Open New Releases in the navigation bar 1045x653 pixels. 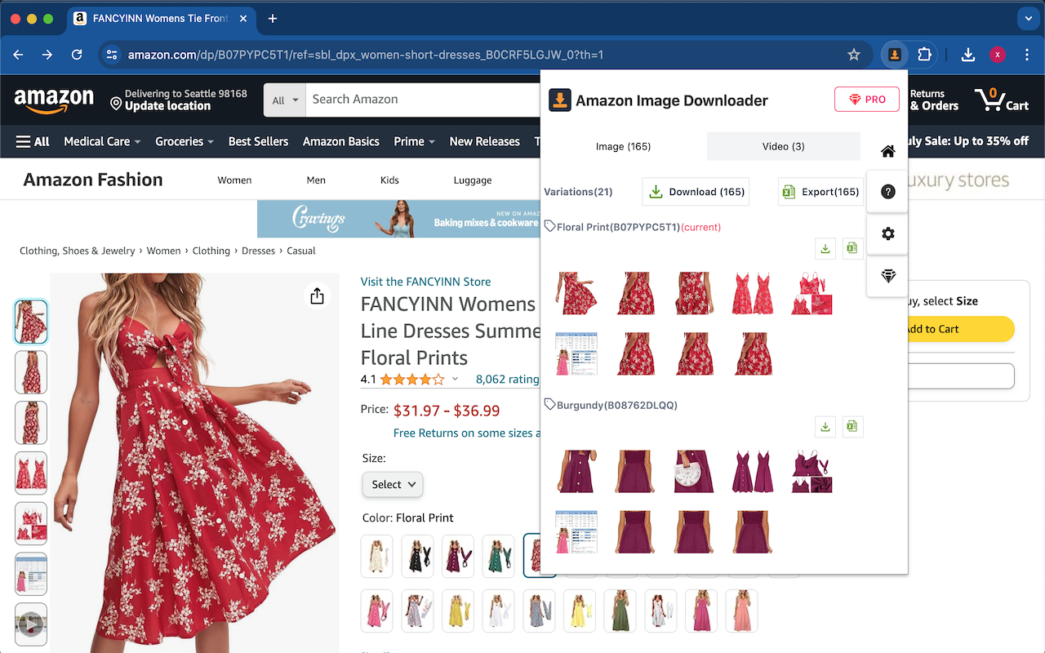(x=484, y=141)
